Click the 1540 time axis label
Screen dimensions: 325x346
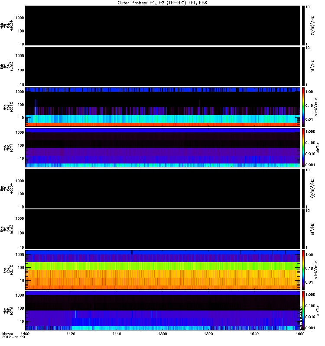(x=254, y=333)
